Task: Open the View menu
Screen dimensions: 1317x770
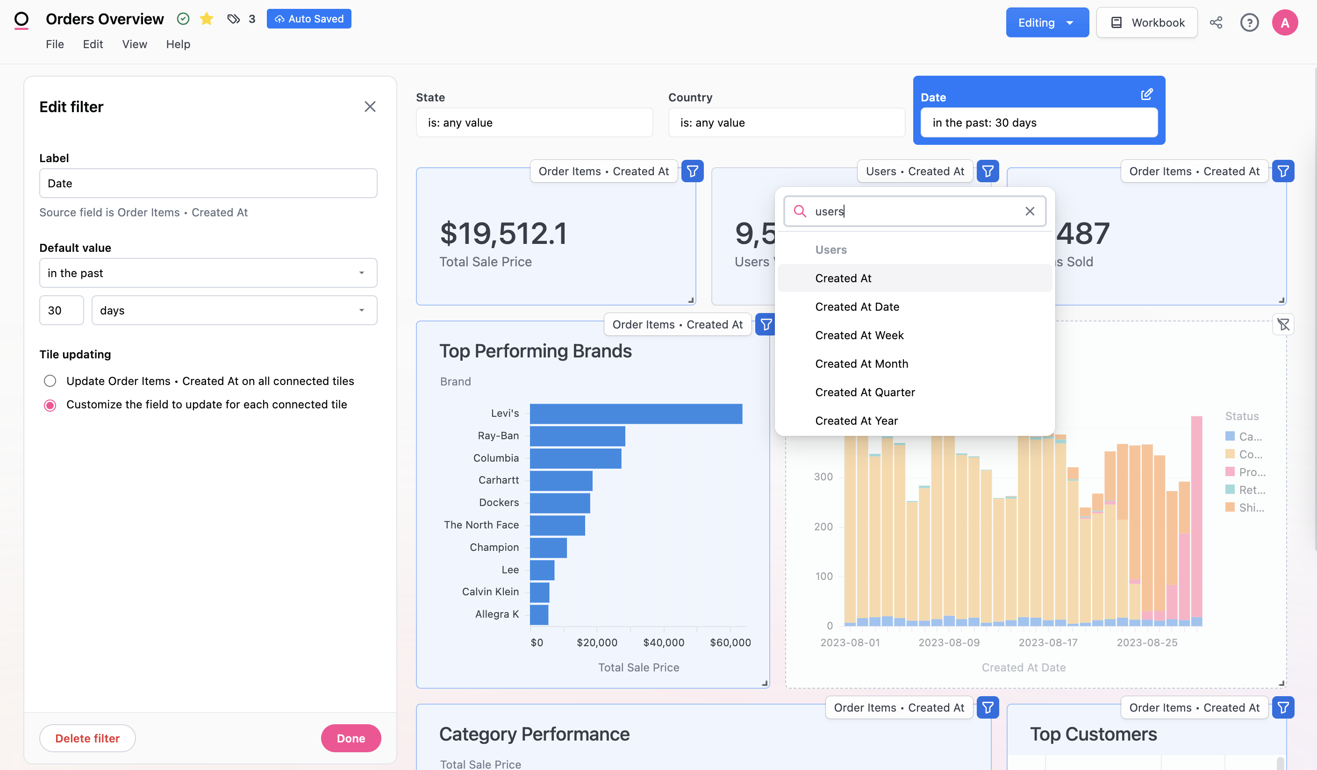Action: pyautogui.click(x=135, y=43)
